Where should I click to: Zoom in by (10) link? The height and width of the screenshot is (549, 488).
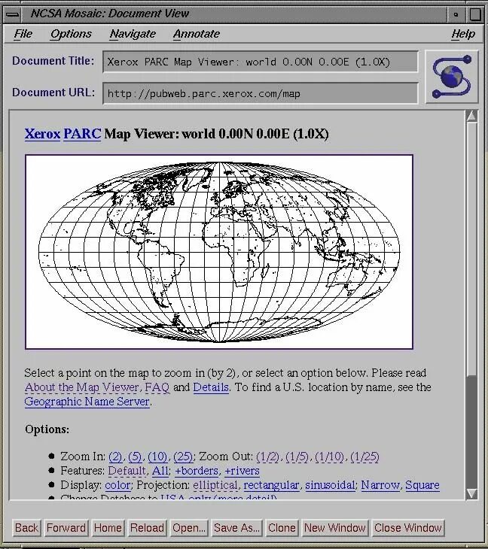click(157, 456)
